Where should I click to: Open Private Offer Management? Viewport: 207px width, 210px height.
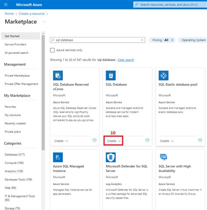(21, 84)
